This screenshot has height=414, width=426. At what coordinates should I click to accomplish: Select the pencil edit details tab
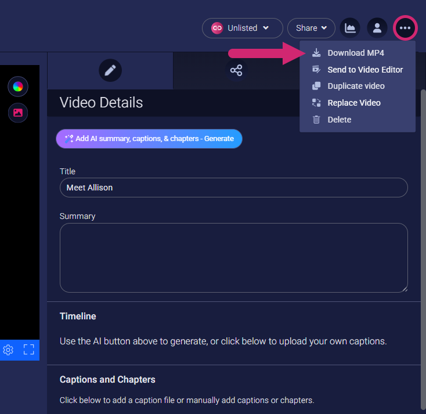tap(110, 70)
